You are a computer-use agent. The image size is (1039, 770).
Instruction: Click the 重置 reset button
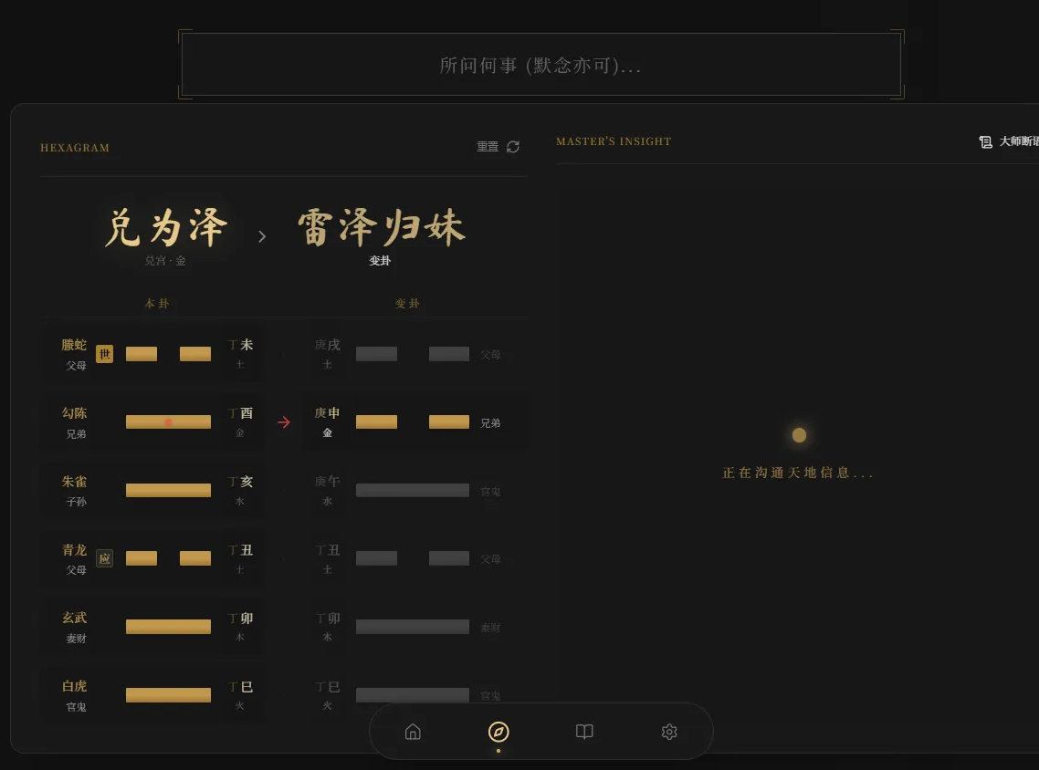[488, 146]
